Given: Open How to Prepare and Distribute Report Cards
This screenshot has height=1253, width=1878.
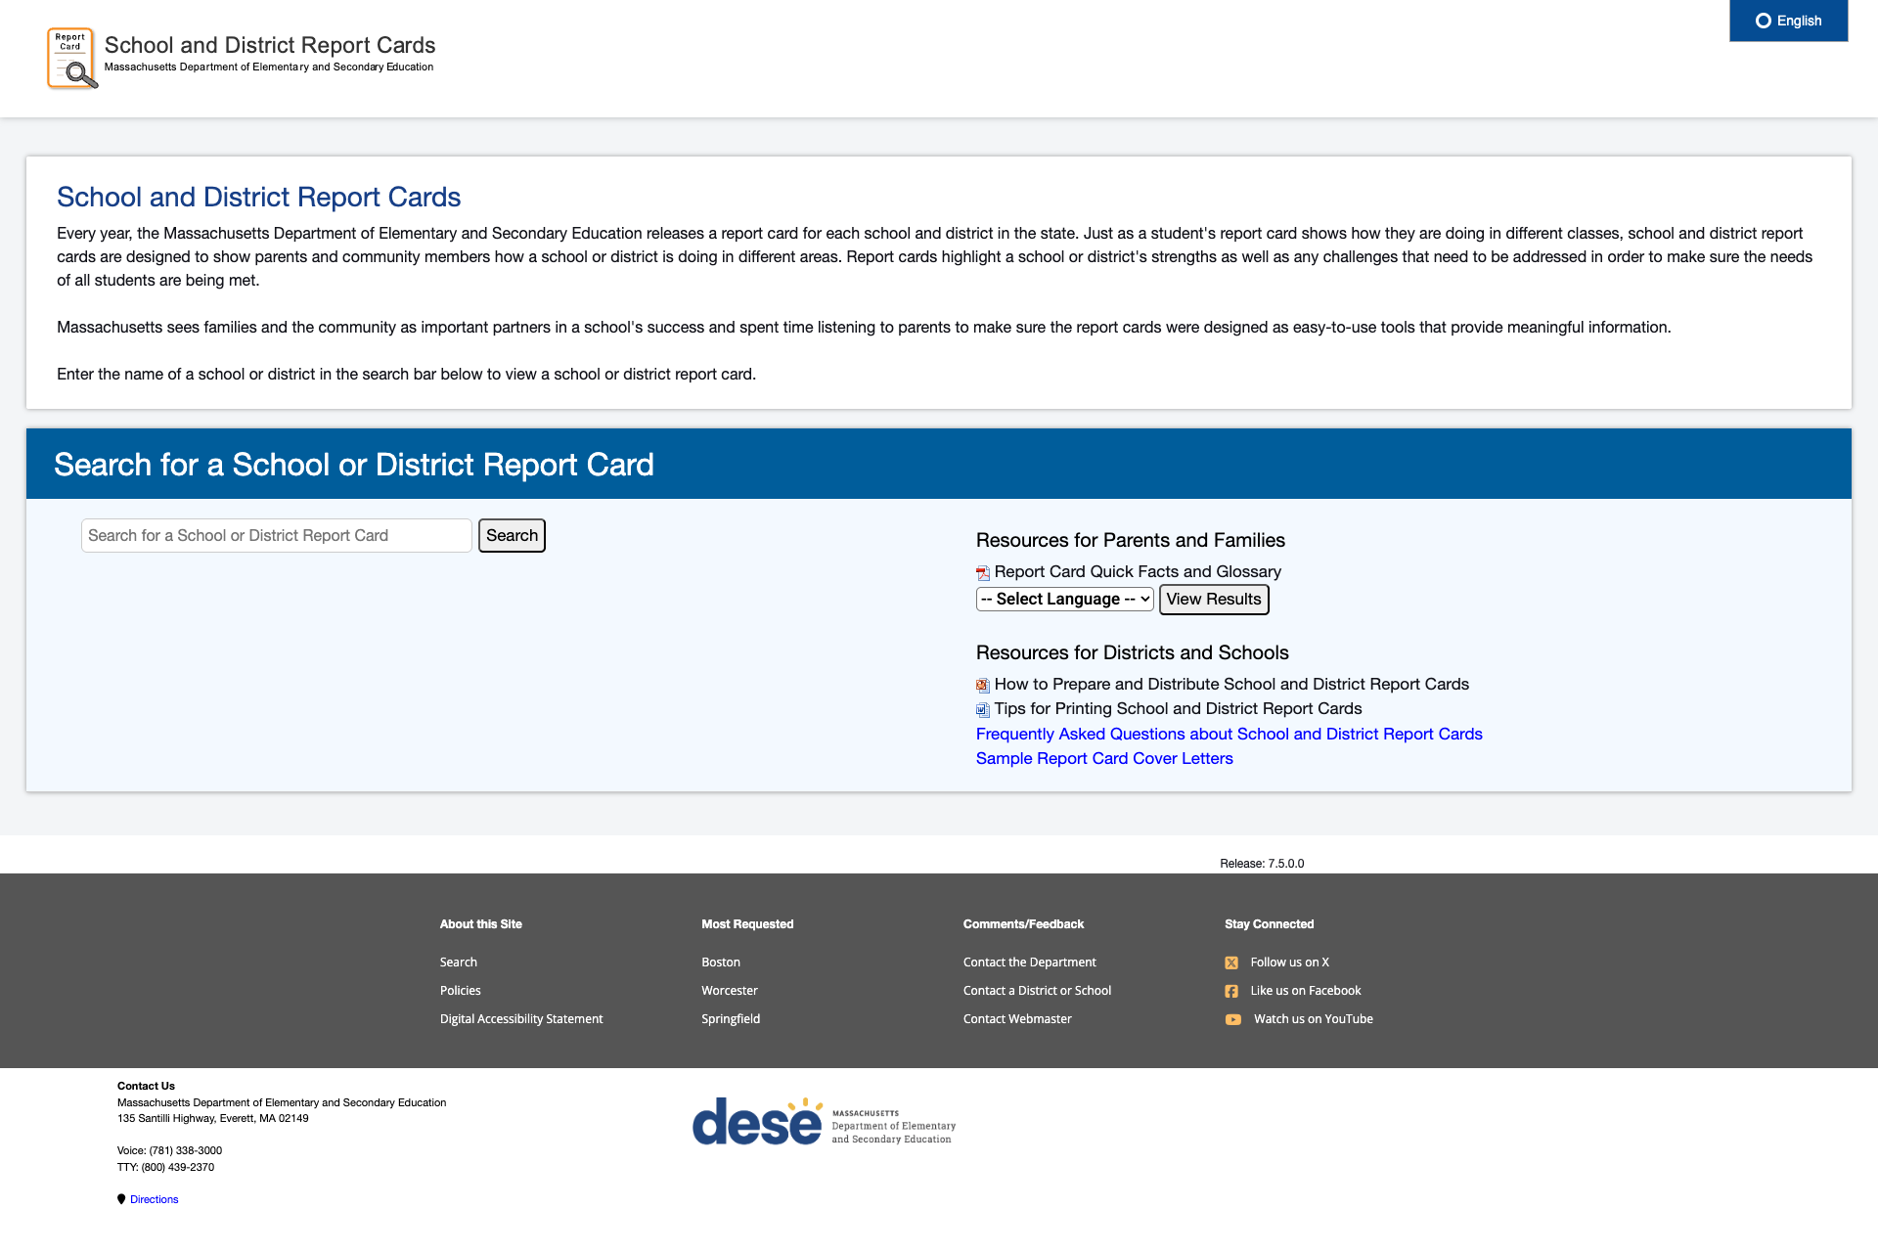Looking at the screenshot, I should 1231,685.
